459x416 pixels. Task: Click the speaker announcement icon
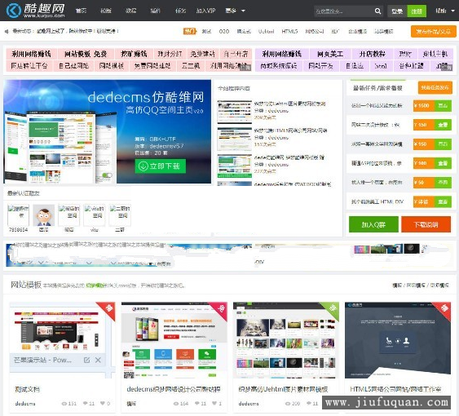(x=7, y=31)
